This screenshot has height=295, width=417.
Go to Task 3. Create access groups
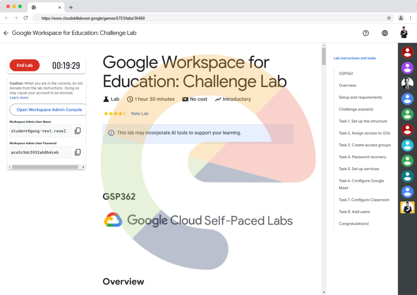tap(365, 145)
